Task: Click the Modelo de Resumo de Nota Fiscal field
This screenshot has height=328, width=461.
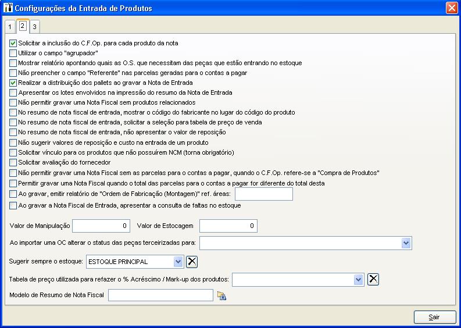Action: (160, 295)
